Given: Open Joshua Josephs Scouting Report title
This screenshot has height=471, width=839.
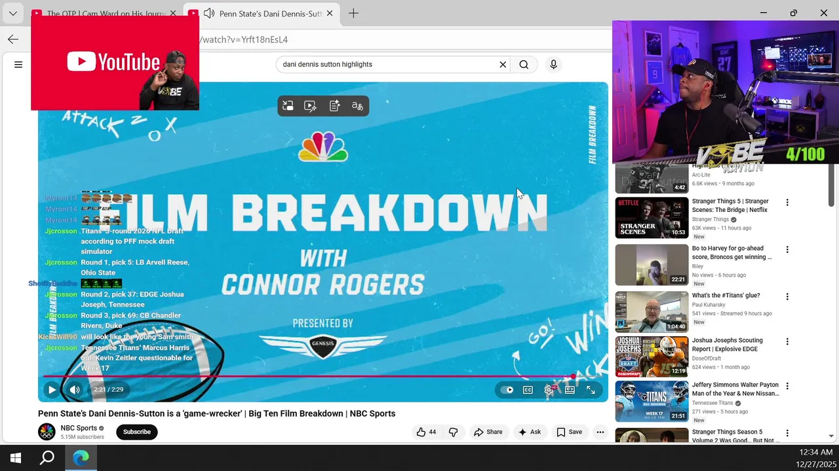Looking at the screenshot, I should coord(728,345).
